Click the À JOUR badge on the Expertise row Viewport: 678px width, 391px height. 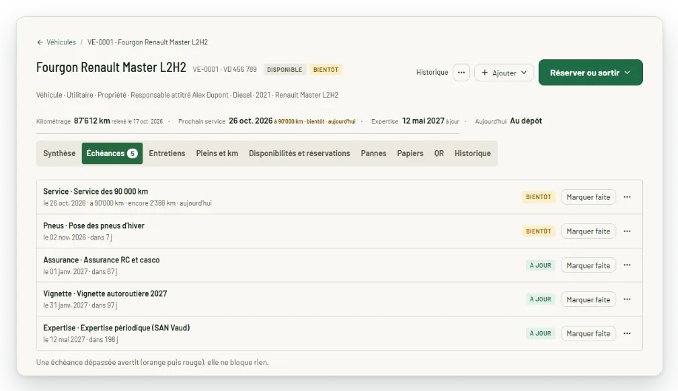pos(541,334)
